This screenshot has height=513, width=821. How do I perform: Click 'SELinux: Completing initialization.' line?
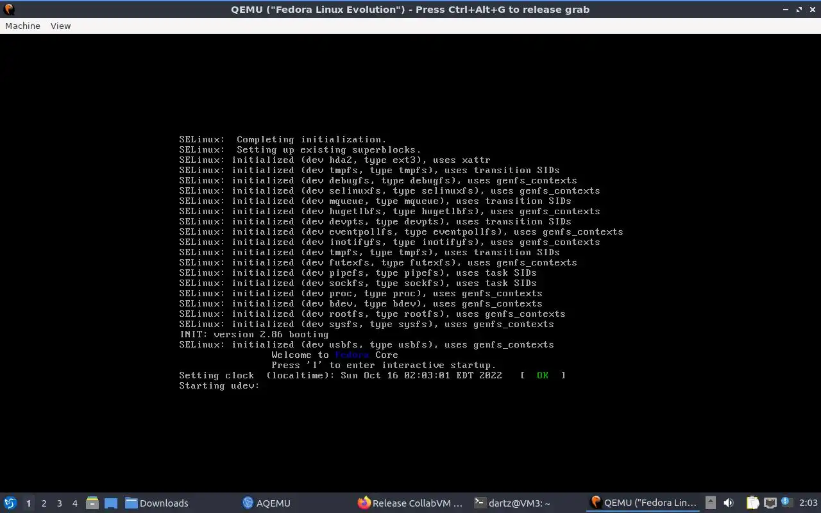tap(283, 139)
